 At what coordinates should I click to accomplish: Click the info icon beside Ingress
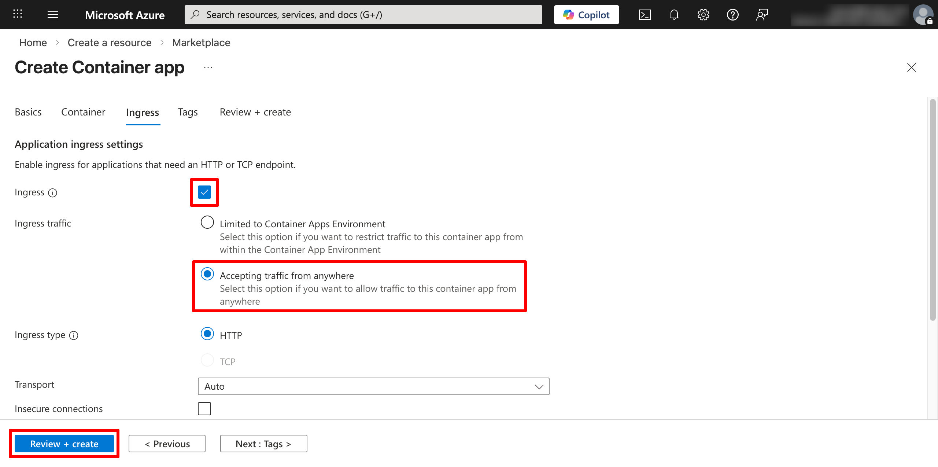click(53, 193)
